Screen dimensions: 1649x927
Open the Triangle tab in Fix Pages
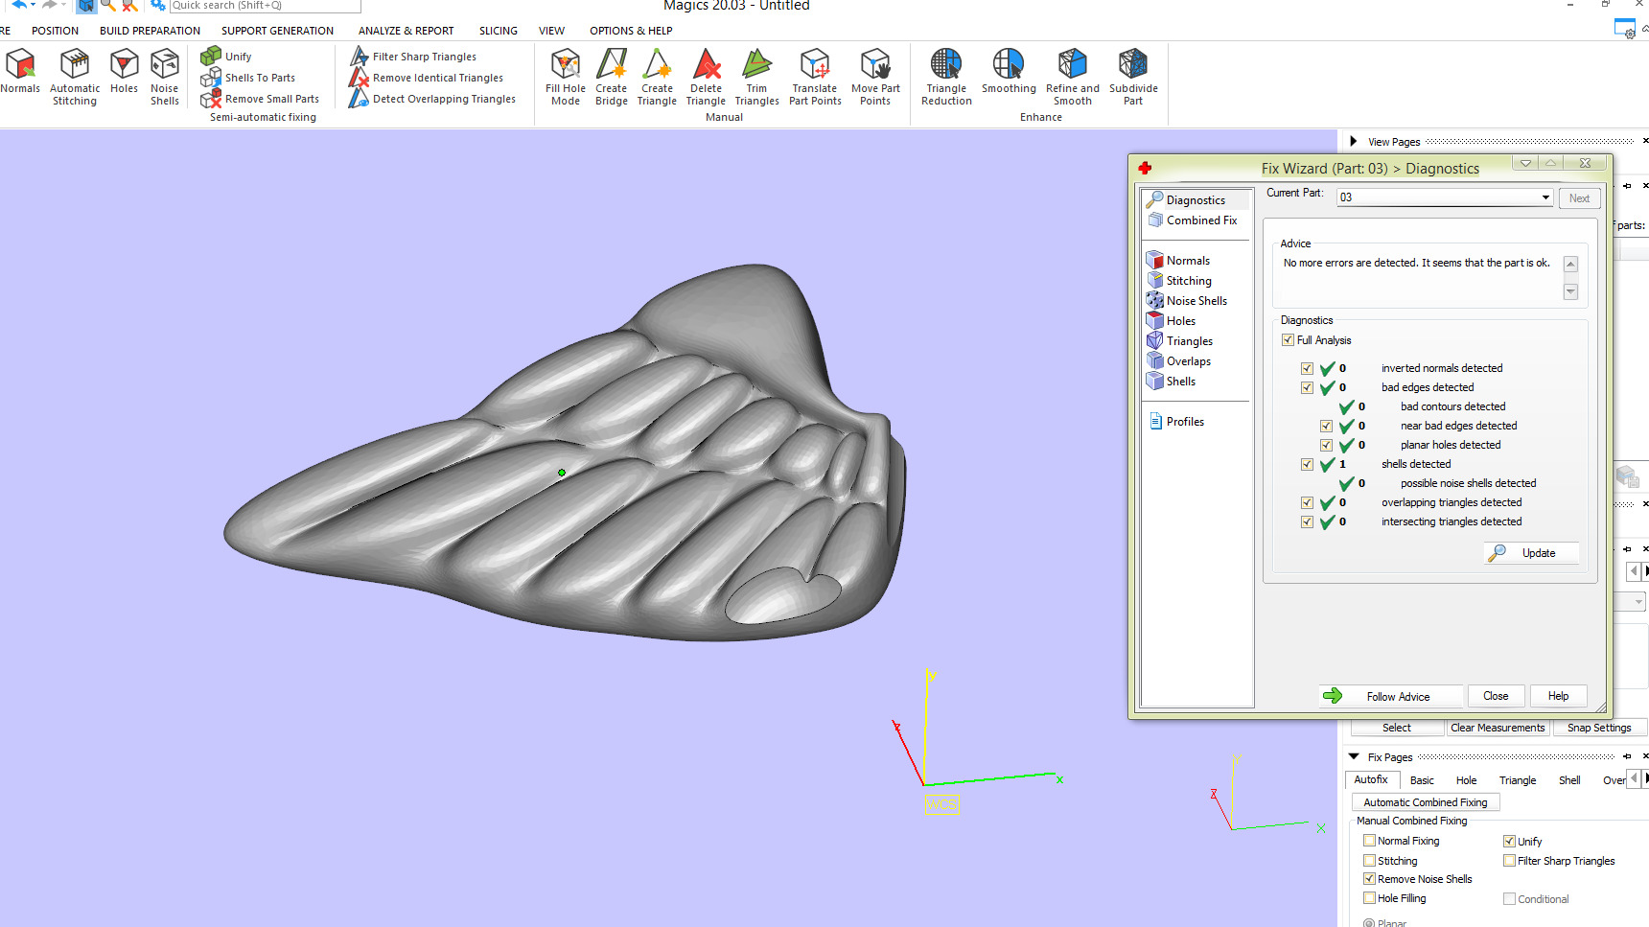point(1517,780)
